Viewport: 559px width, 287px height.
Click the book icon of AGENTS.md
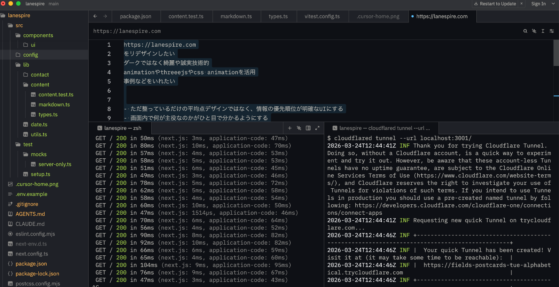(10, 214)
